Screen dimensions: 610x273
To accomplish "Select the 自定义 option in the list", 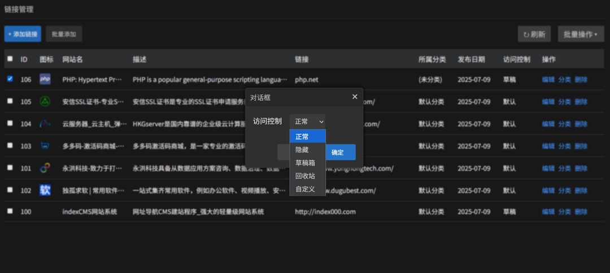I will (x=305, y=189).
